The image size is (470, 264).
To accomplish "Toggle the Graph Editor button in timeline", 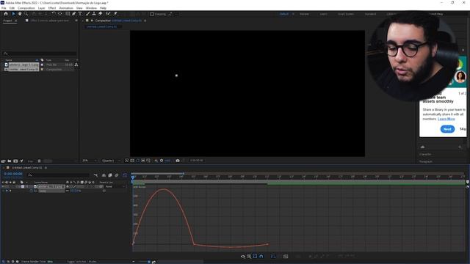I will (x=125, y=175).
